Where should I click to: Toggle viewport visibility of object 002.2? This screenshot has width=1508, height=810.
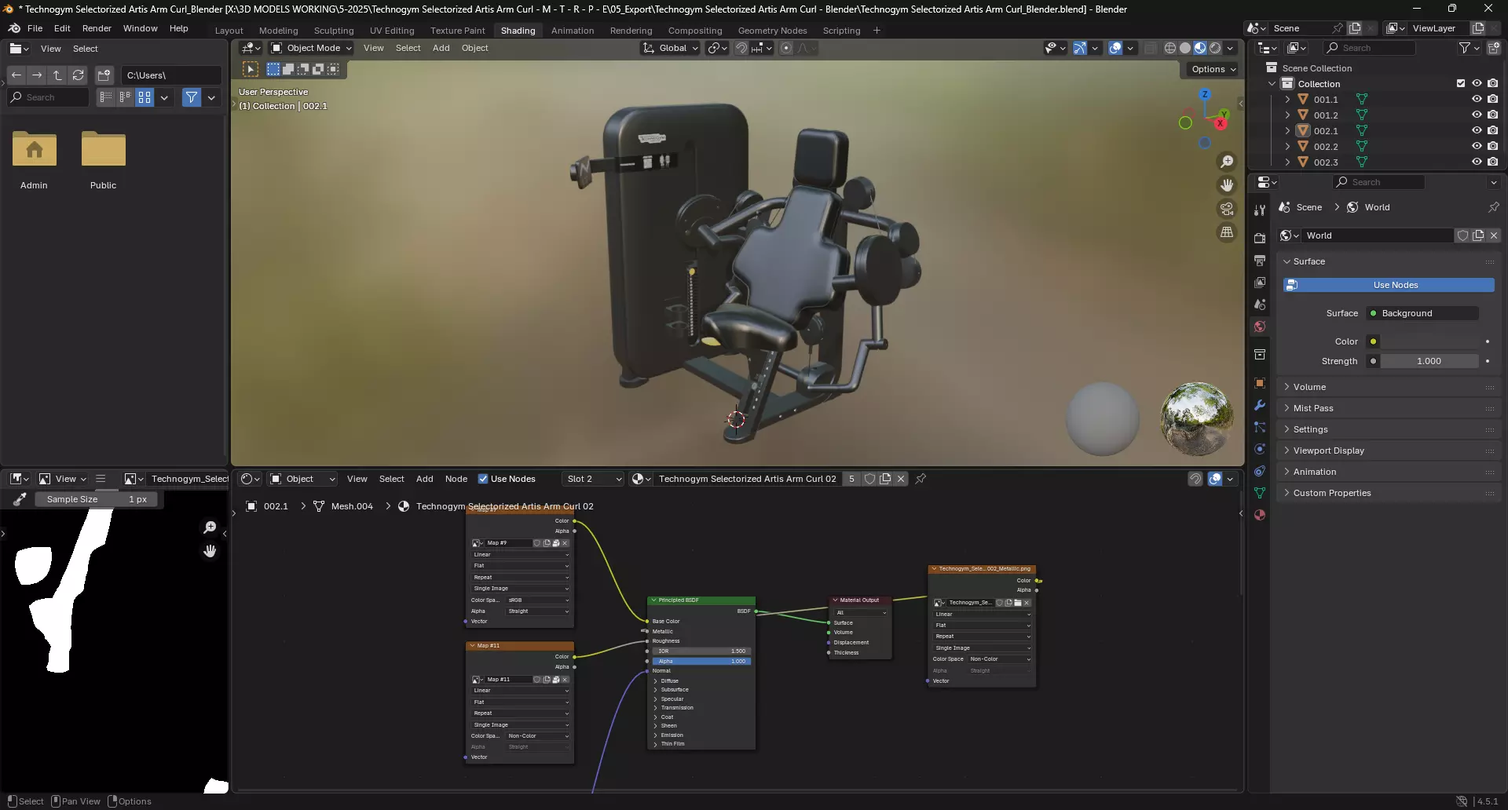point(1477,147)
